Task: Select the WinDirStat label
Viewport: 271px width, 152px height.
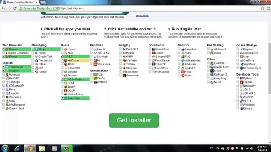Action: (x=15, y=97)
